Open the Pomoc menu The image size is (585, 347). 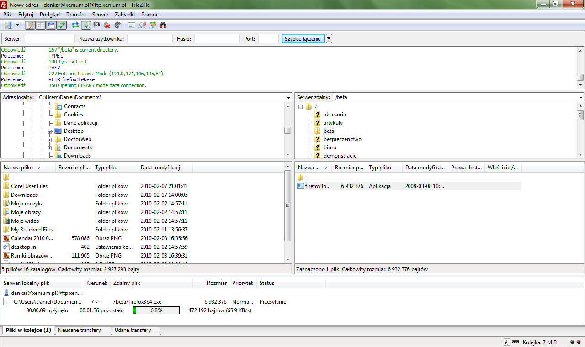pyautogui.click(x=150, y=15)
